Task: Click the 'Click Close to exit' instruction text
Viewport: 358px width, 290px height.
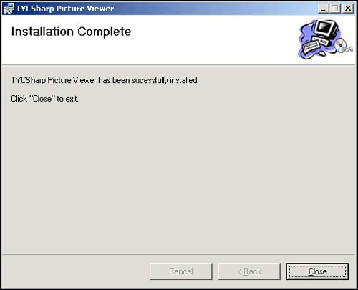Action: 45,99
